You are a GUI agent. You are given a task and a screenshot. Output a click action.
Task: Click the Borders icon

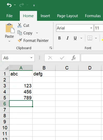[90, 38]
